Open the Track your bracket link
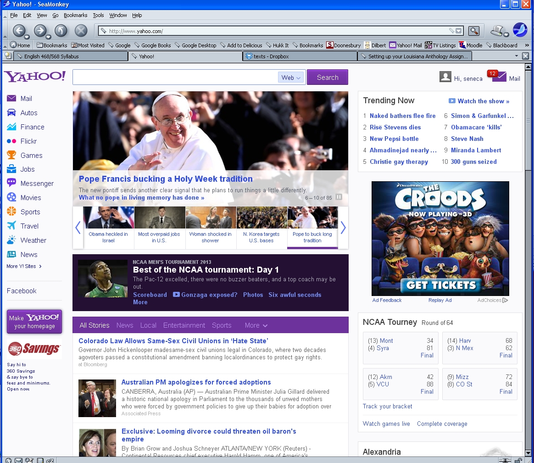The image size is (534, 463). coord(387,407)
